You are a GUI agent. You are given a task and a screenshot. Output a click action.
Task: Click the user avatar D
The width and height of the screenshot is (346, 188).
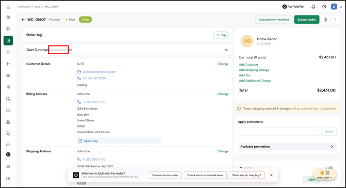coord(334,7)
